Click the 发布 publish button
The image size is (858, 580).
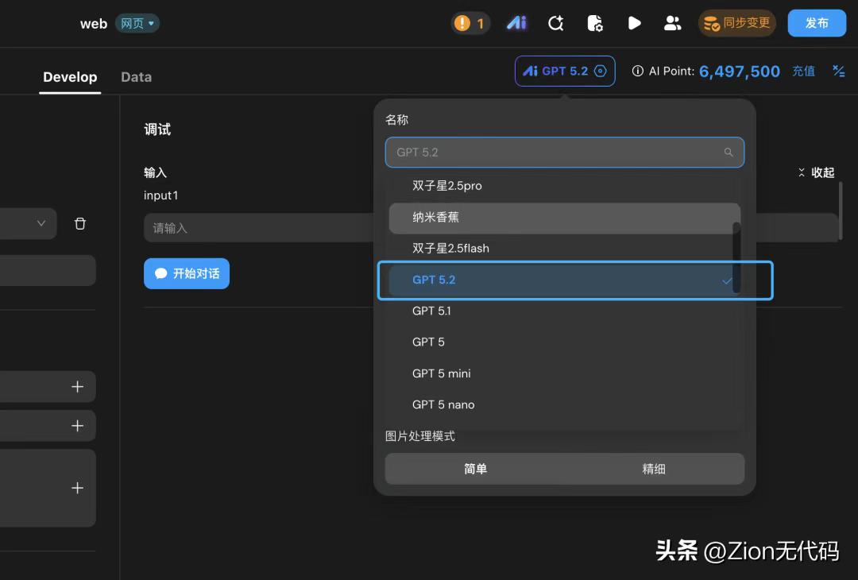click(x=817, y=23)
